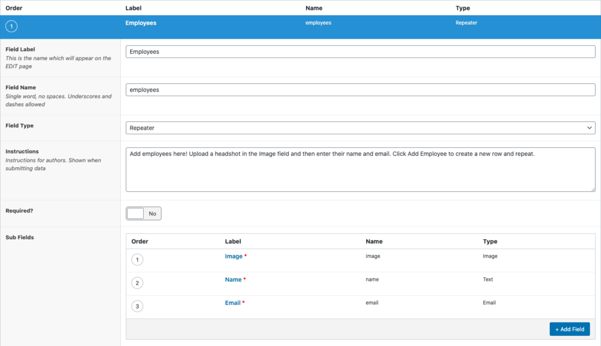This screenshot has height=346, width=601.
Task: Click the top Name column header
Action: [x=313, y=8]
